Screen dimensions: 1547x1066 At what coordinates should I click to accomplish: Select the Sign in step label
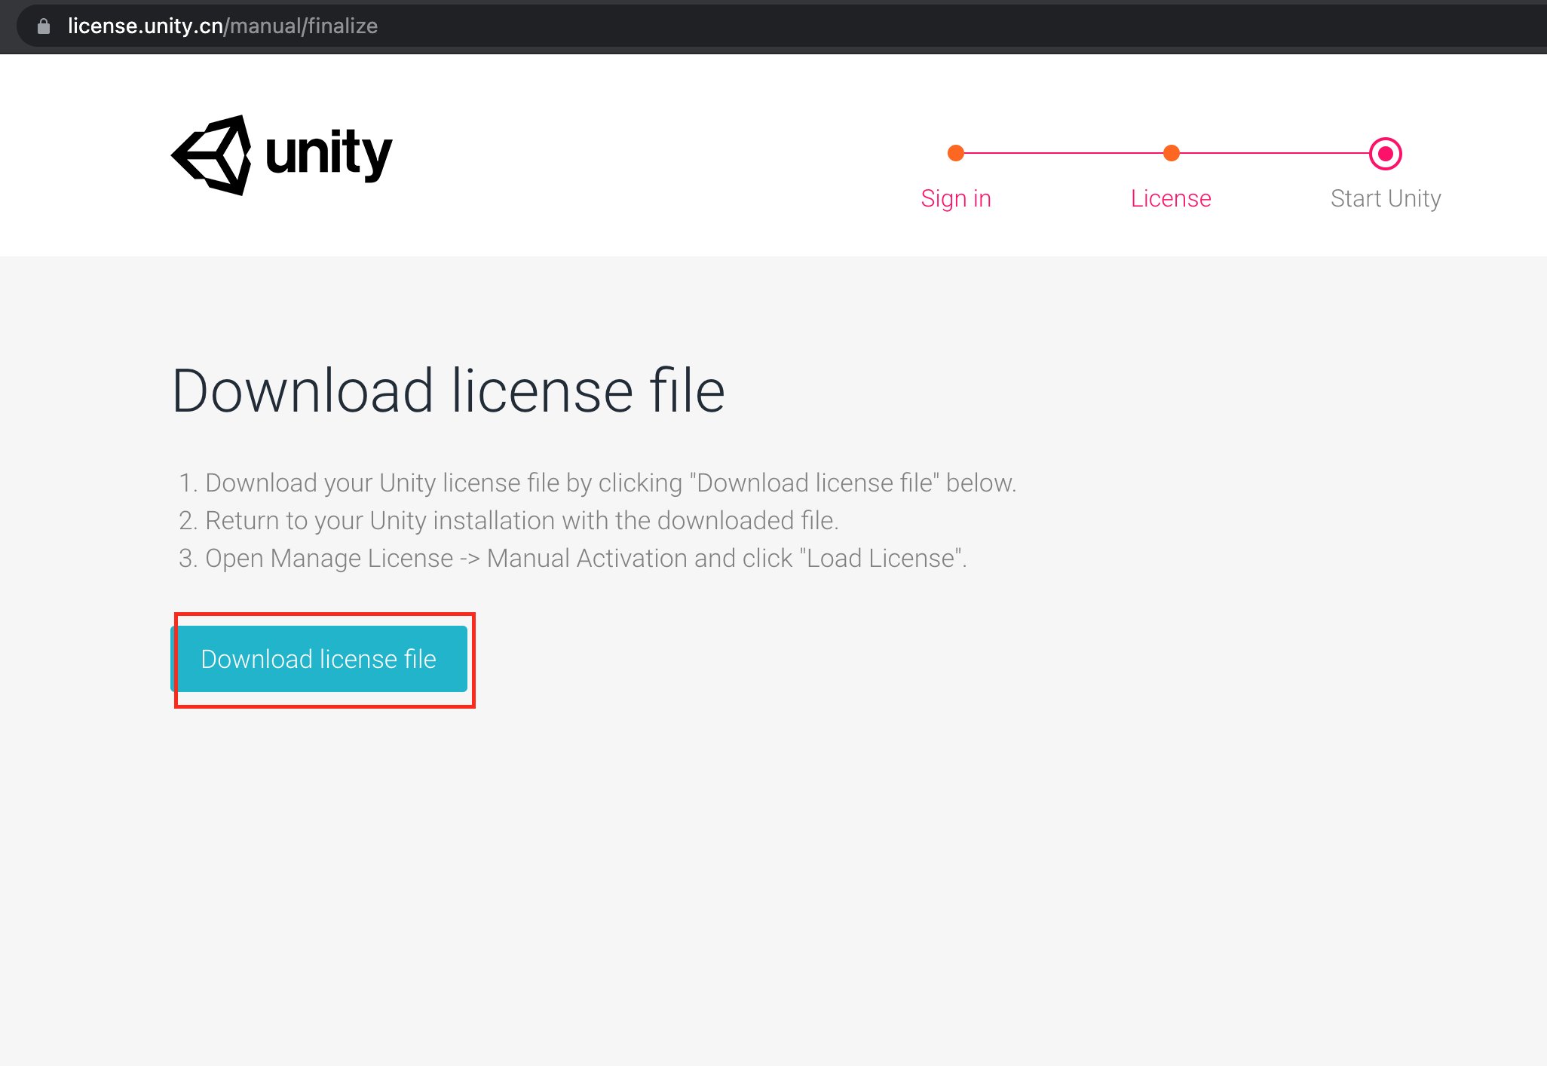click(956, 198)
